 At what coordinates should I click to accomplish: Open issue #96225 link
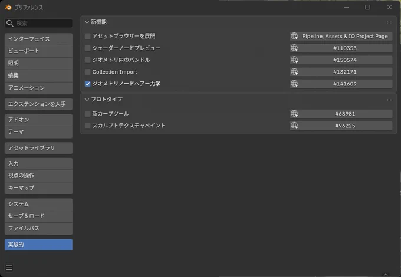(341, 126)
